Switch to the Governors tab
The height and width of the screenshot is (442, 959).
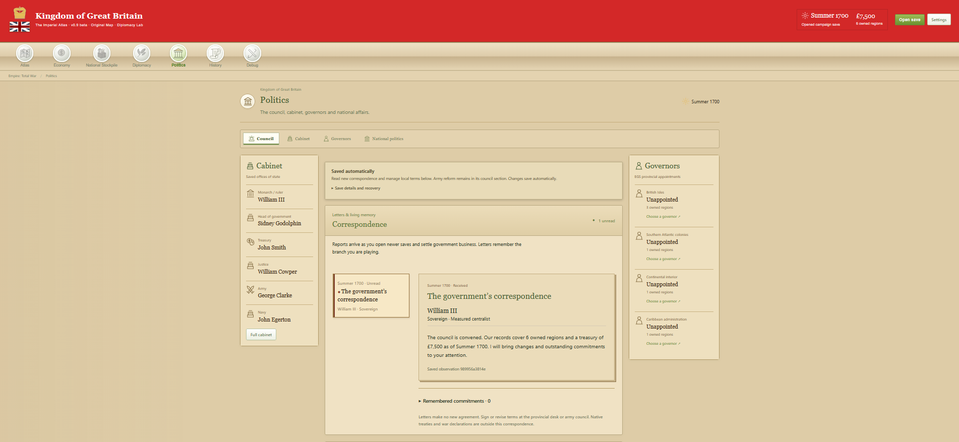pyautogui.click(x=337, y=139)
